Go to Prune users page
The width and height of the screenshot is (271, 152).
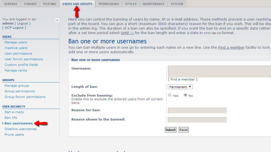tap(14, 135)
